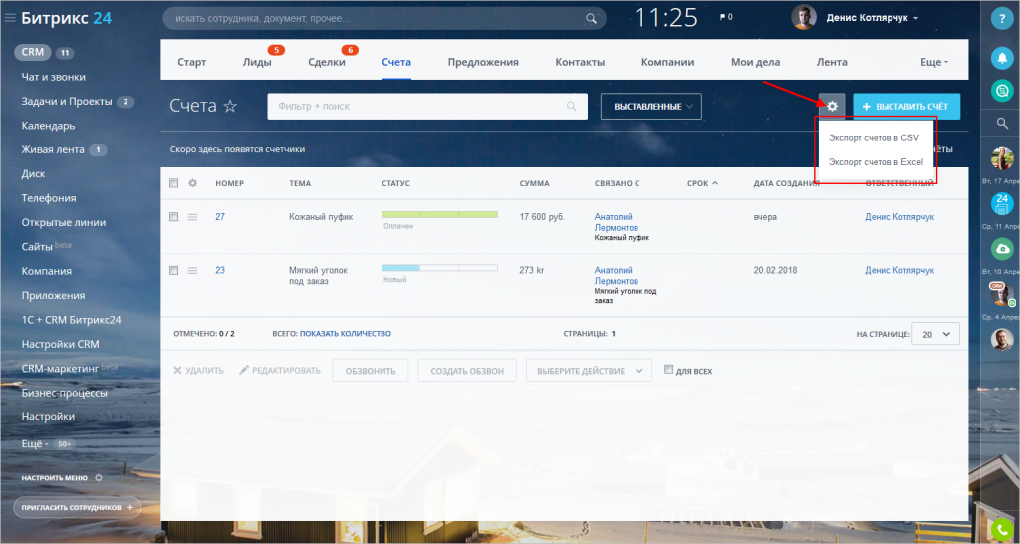The image size is (1020, 544).
Task: Open the blue 24 chat icon in right sidebar
Action: (1002, 203)
